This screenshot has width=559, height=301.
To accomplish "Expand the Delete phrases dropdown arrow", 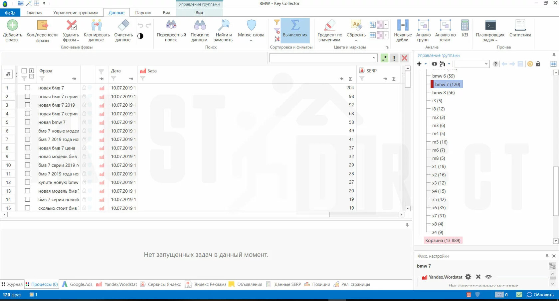I will [x=78, y=41].
